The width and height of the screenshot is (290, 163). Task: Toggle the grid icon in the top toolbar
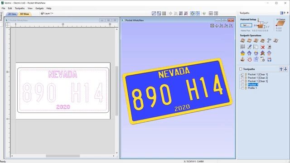[x=164, y=14]
